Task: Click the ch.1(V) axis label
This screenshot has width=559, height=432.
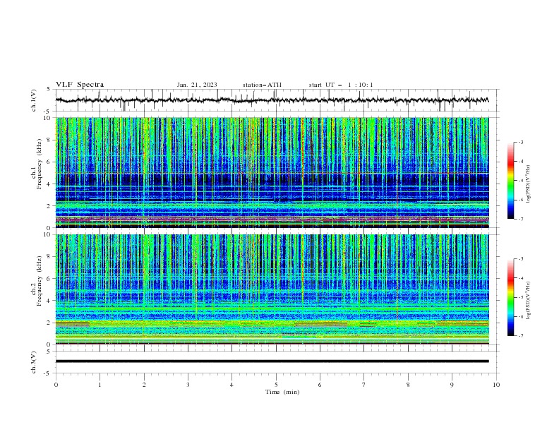Action: [x=34, y=100]
